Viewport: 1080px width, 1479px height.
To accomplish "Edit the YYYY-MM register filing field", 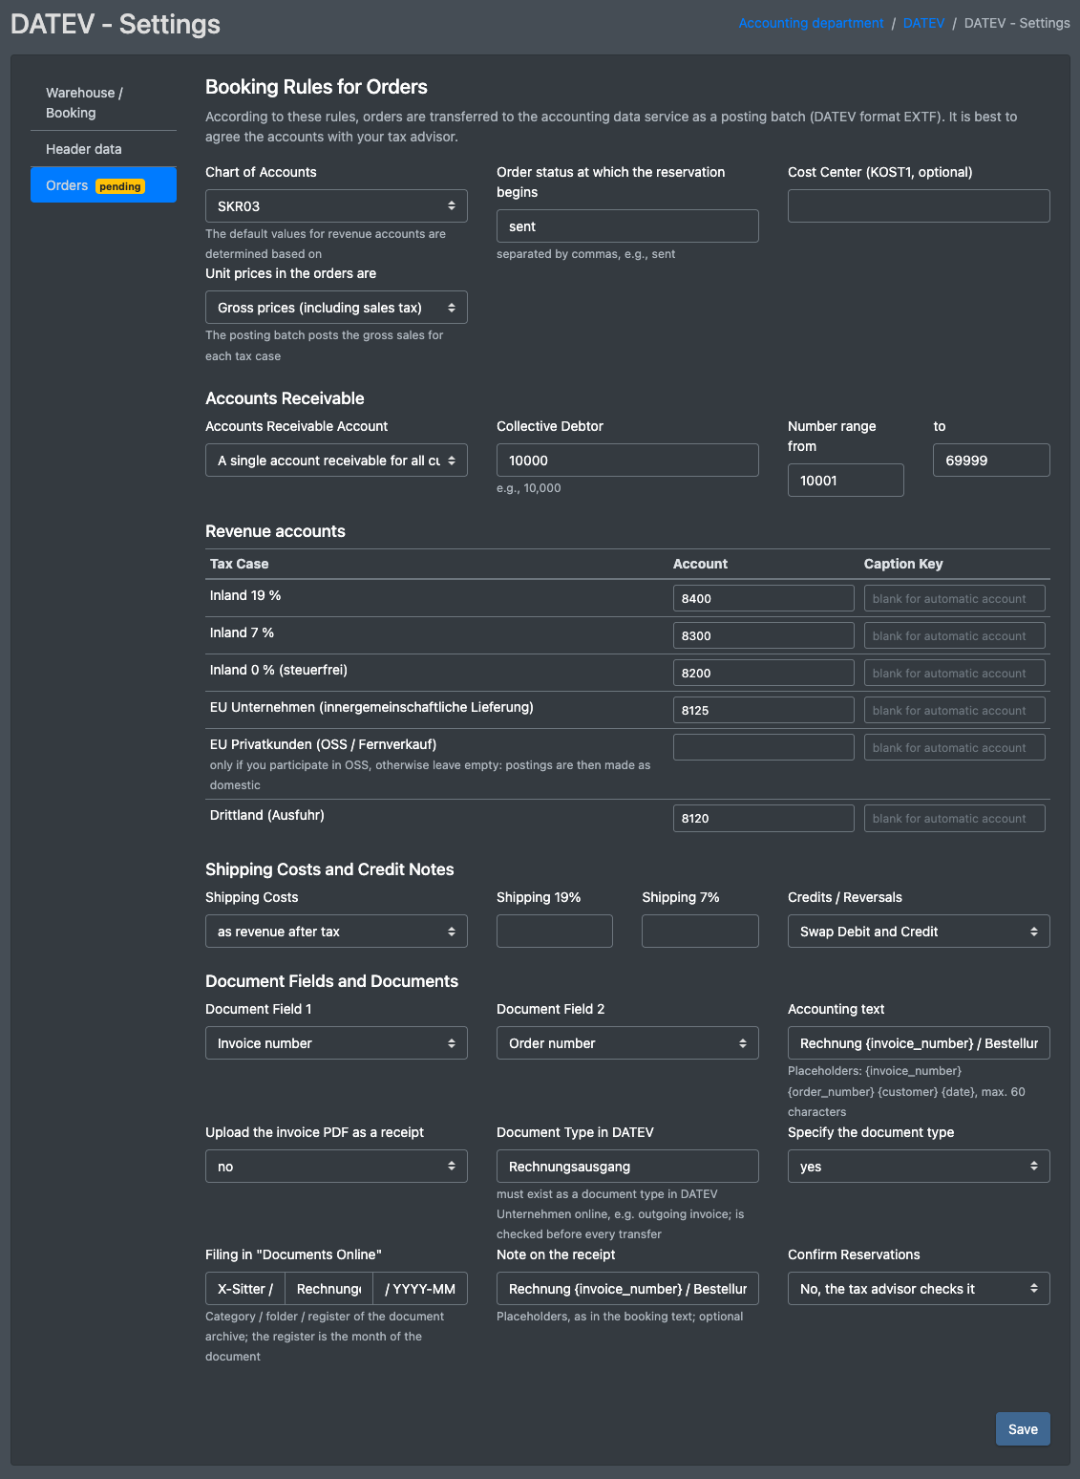I will pos(420,1289).
